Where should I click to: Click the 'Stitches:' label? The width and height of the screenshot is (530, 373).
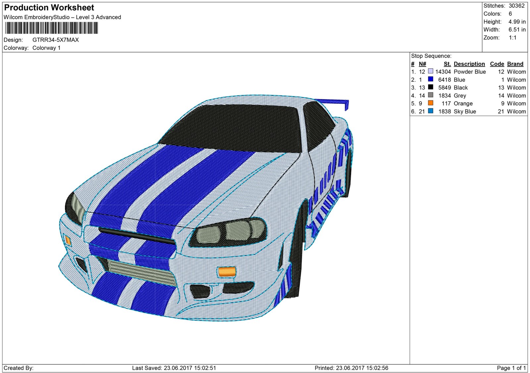point(494,6)
